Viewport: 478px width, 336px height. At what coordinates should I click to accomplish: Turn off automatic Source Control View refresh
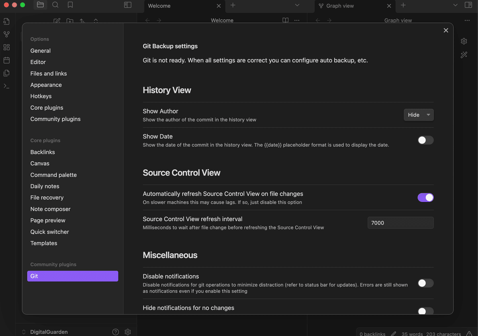(x=425, y=198)
